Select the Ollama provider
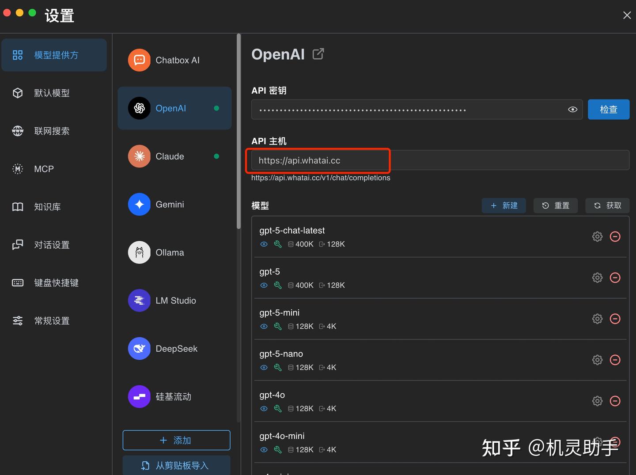The width and height of the screenshot is (636, 475). pyautogui.click(x=169, y=252)
